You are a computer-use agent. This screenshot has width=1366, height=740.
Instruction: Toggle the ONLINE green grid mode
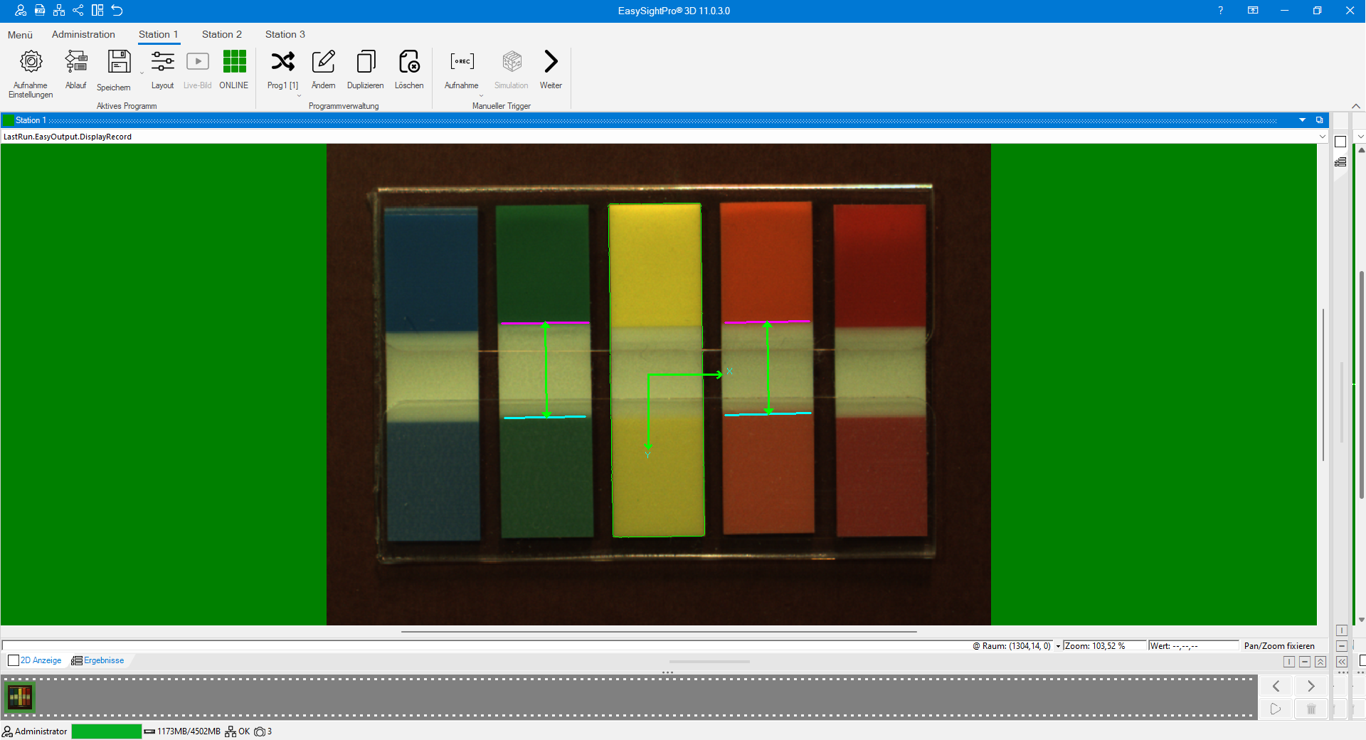click(234, 63)
